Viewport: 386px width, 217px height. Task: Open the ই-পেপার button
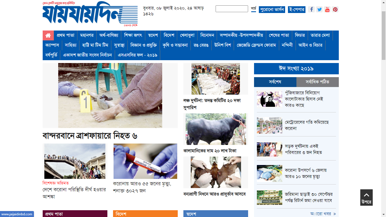[x=297, y=10]
